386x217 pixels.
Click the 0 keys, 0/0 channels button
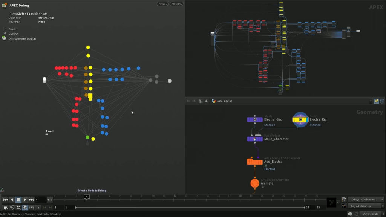[x=363, y=199]
